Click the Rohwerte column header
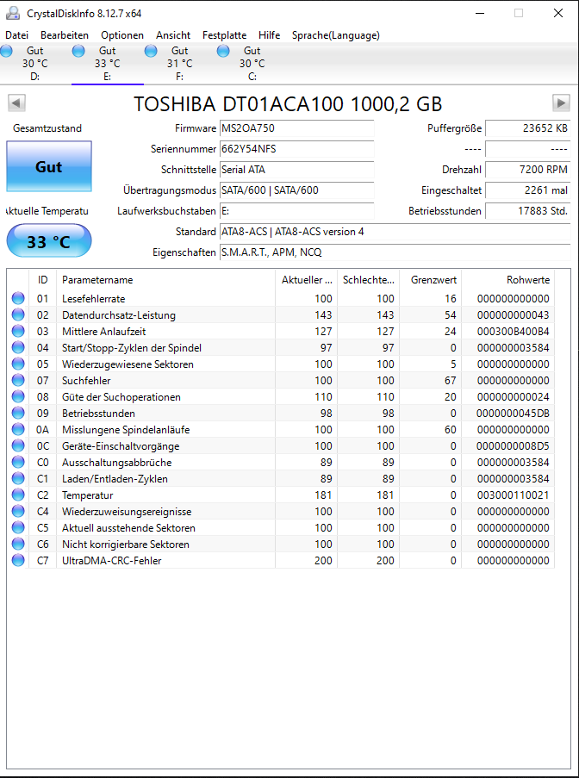Image resolution: width=579 pixels, height=778 pixels. (507, 280)
